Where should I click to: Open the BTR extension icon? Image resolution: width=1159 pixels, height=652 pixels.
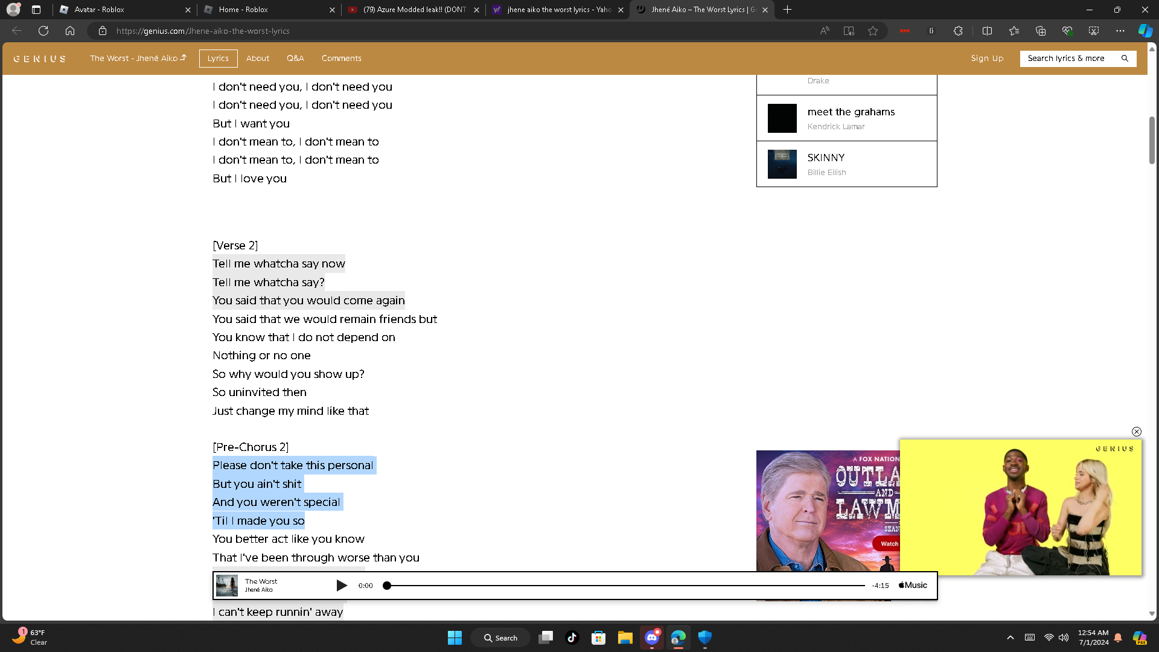(904, 31)
